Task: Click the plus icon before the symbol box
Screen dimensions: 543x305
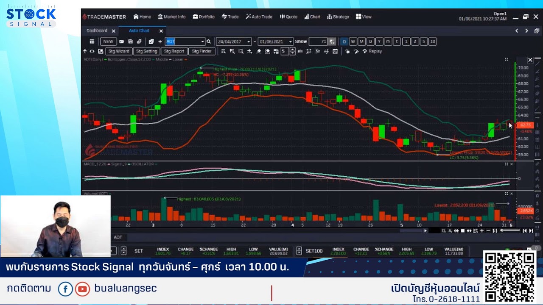Action: click(160, 41)
